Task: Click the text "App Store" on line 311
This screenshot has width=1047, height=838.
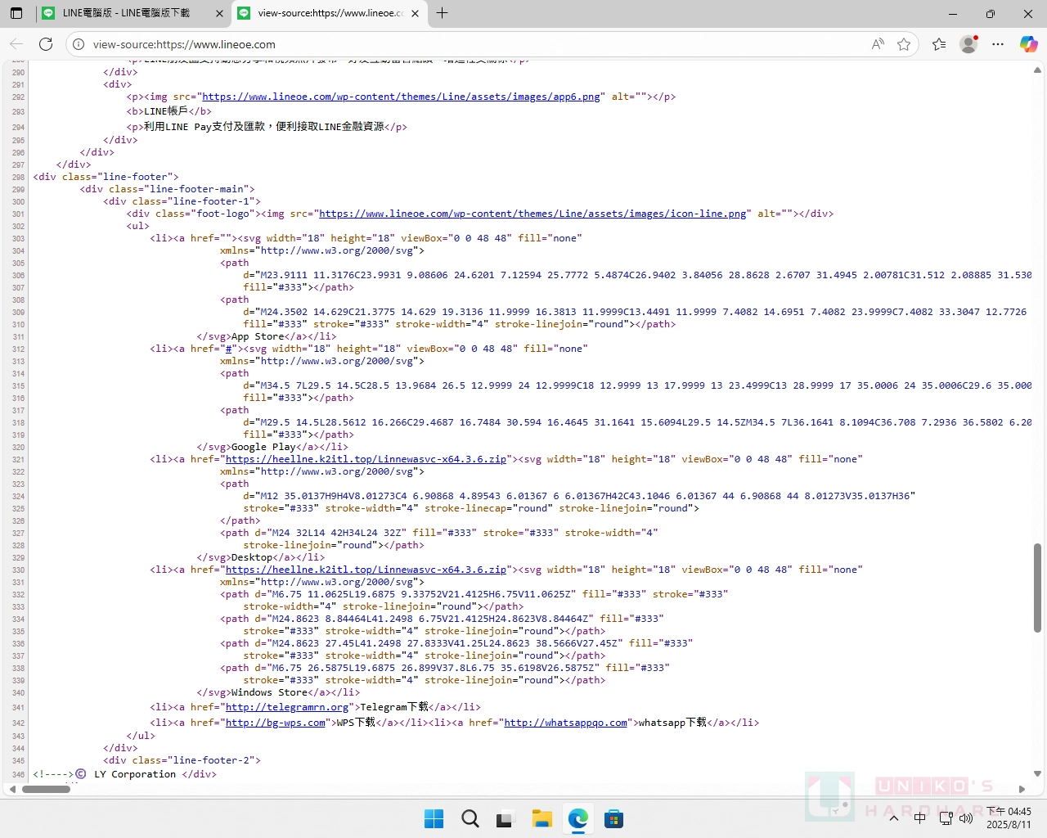Action: pyautogui.click(x=258, y=336)
